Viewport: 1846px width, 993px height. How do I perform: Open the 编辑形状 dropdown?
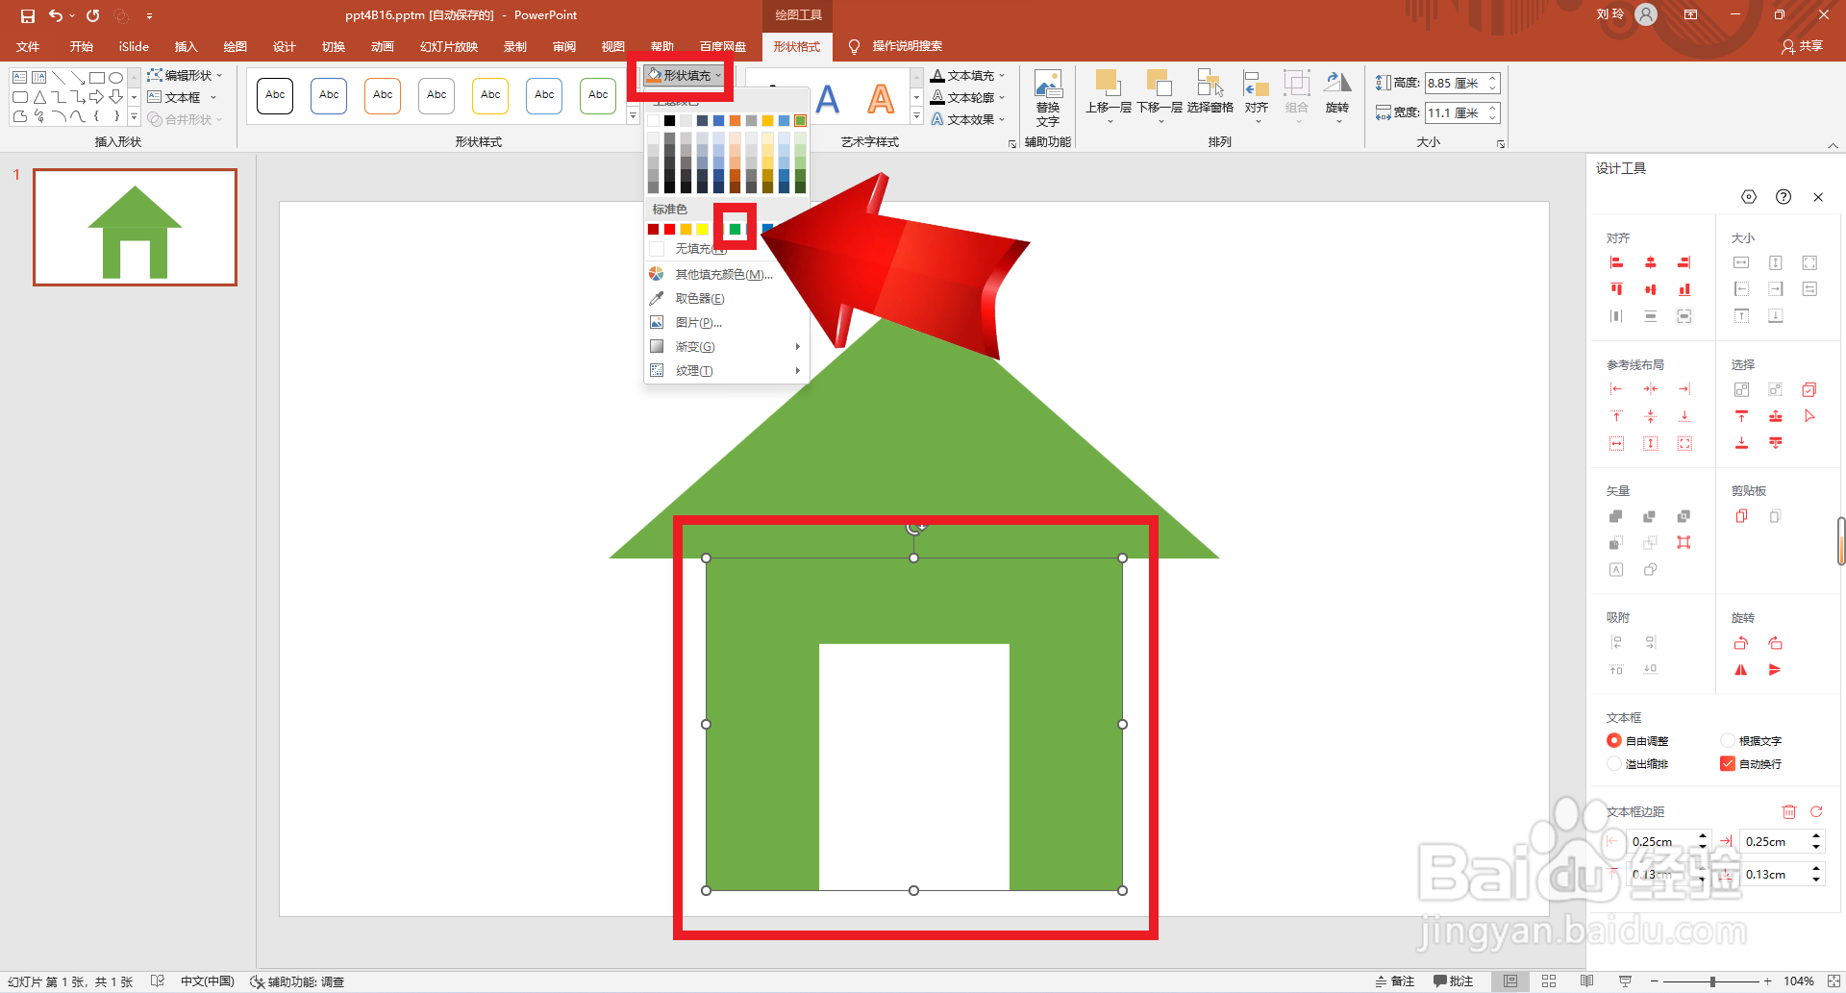click(185, 75)
